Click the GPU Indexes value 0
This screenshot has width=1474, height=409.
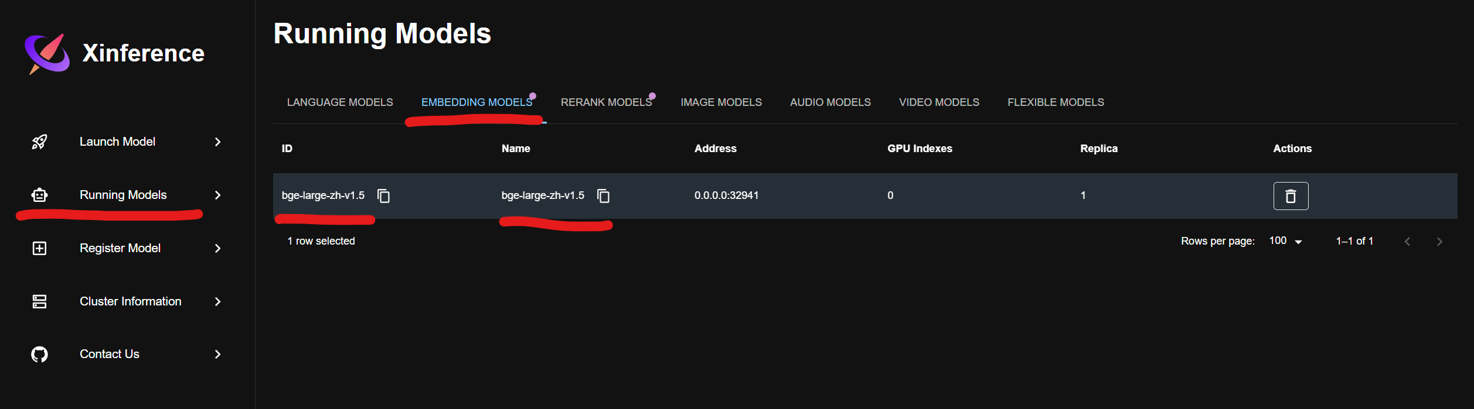(890, 195)
